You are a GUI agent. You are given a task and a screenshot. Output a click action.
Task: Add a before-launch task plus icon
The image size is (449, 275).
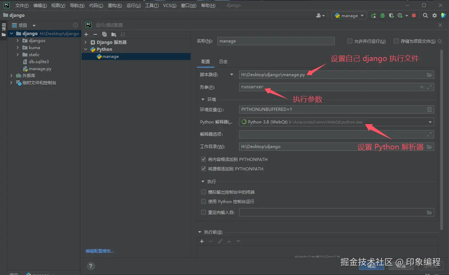[x=202, y=241]
